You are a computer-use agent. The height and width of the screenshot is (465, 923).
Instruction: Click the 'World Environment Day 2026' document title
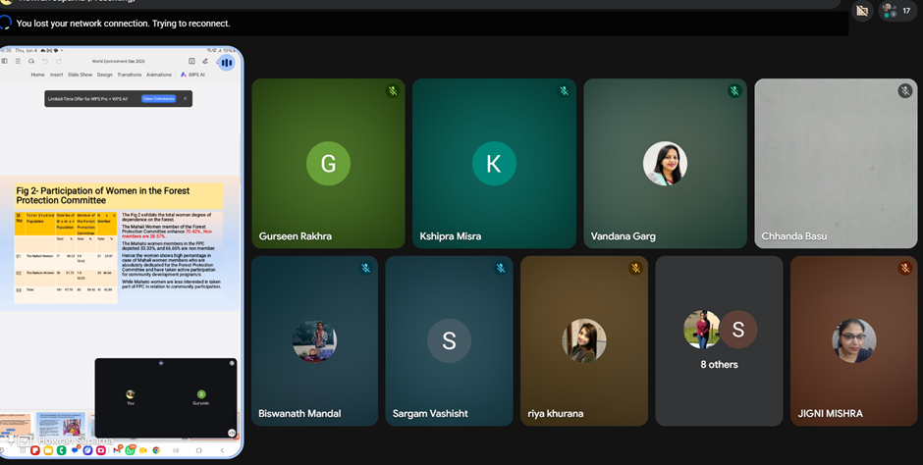[x=118, y=61]
